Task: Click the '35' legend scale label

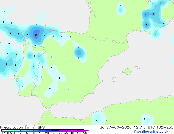Action: [66, 133]
